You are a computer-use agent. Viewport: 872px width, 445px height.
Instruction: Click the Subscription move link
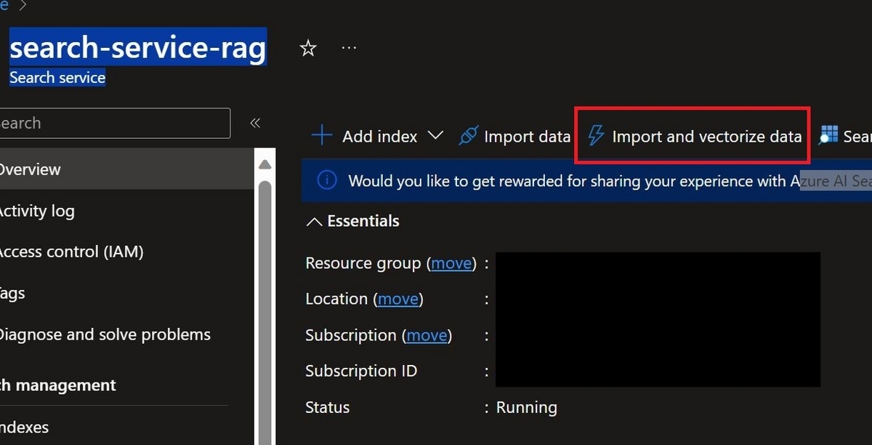(427, 335)
